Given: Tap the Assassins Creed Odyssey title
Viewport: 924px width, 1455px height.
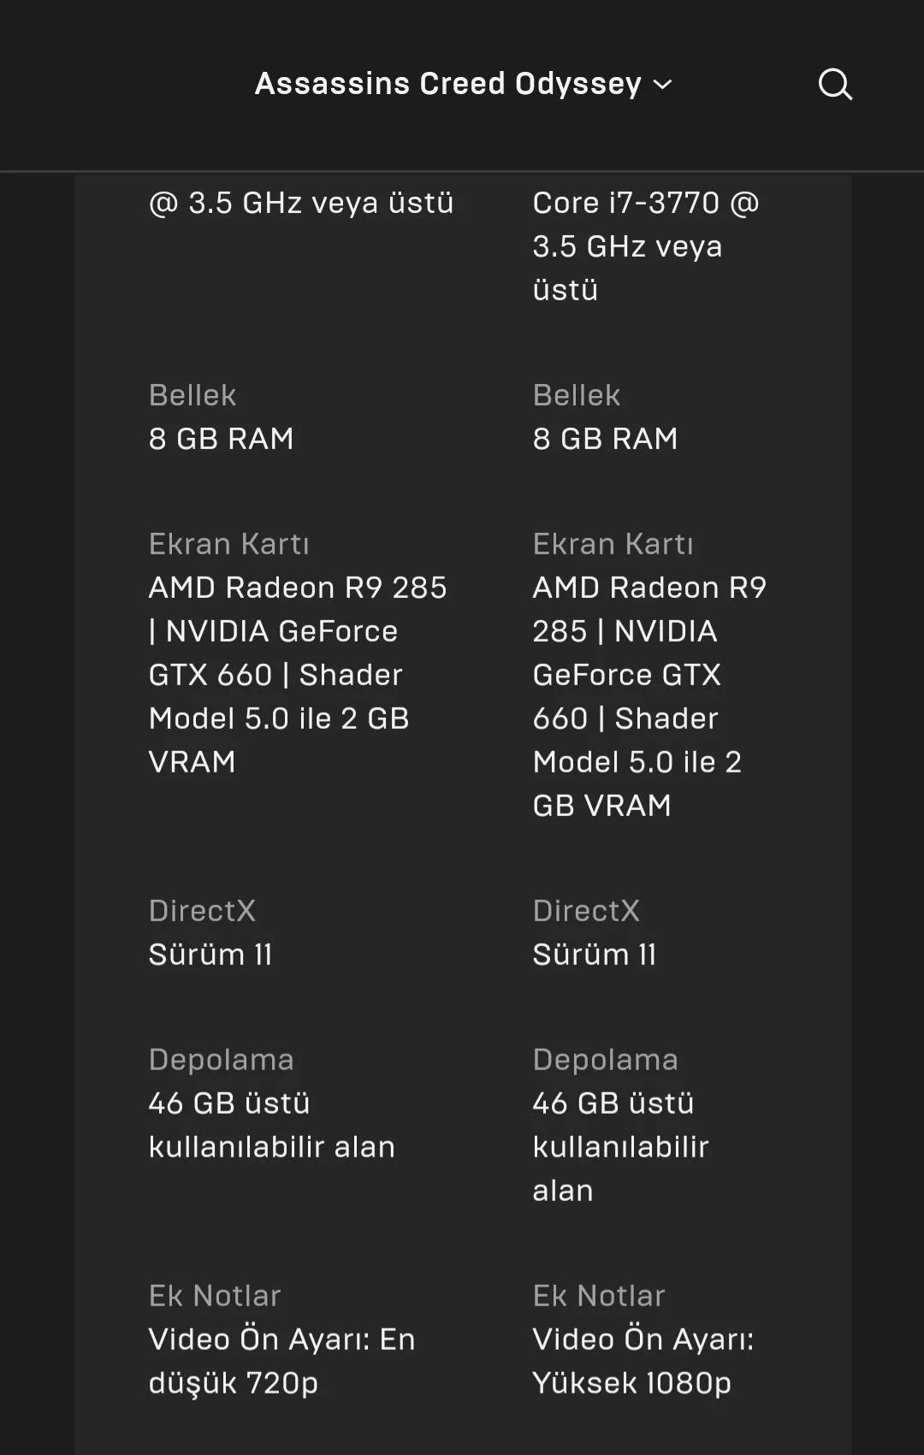Looking at the screenshot, I should tap(447, 84).
